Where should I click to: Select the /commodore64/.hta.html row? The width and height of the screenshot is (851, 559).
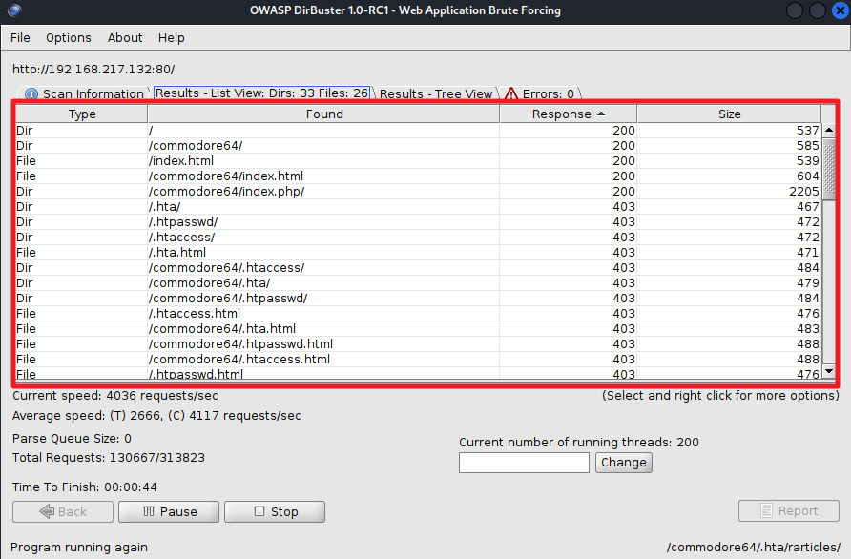coord(418,328)
